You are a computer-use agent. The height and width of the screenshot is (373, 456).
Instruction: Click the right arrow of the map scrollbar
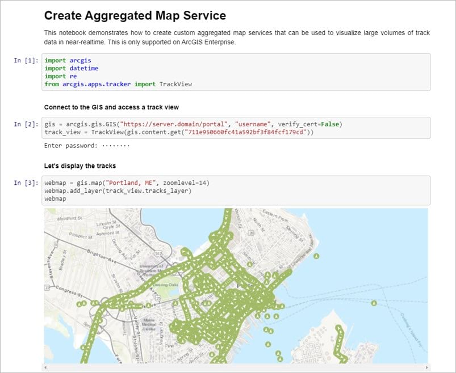tap(427, 366)
